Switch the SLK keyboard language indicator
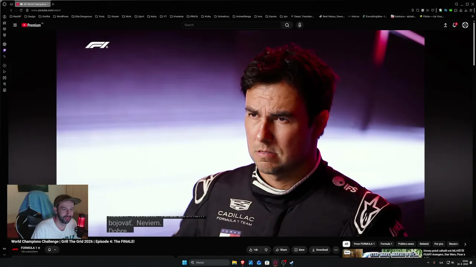Viewport: 476px width, 267px height. tap(441, 263)
